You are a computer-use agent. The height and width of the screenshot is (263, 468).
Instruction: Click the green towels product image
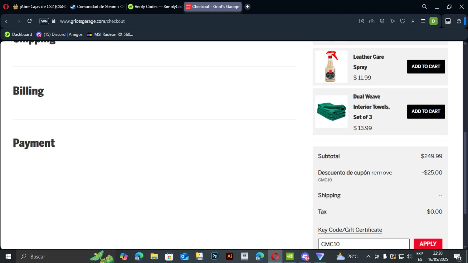tap(331, 111)
